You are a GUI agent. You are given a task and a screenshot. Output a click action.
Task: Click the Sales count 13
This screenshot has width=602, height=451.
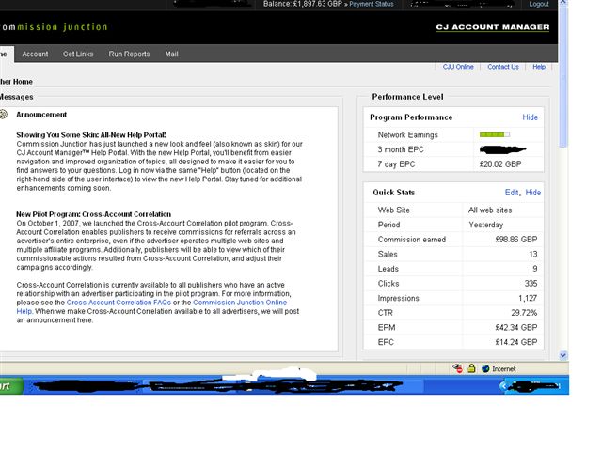533,254
